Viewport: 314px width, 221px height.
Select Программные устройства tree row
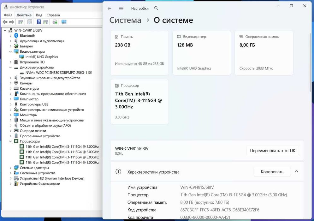(x=40, y=136)
